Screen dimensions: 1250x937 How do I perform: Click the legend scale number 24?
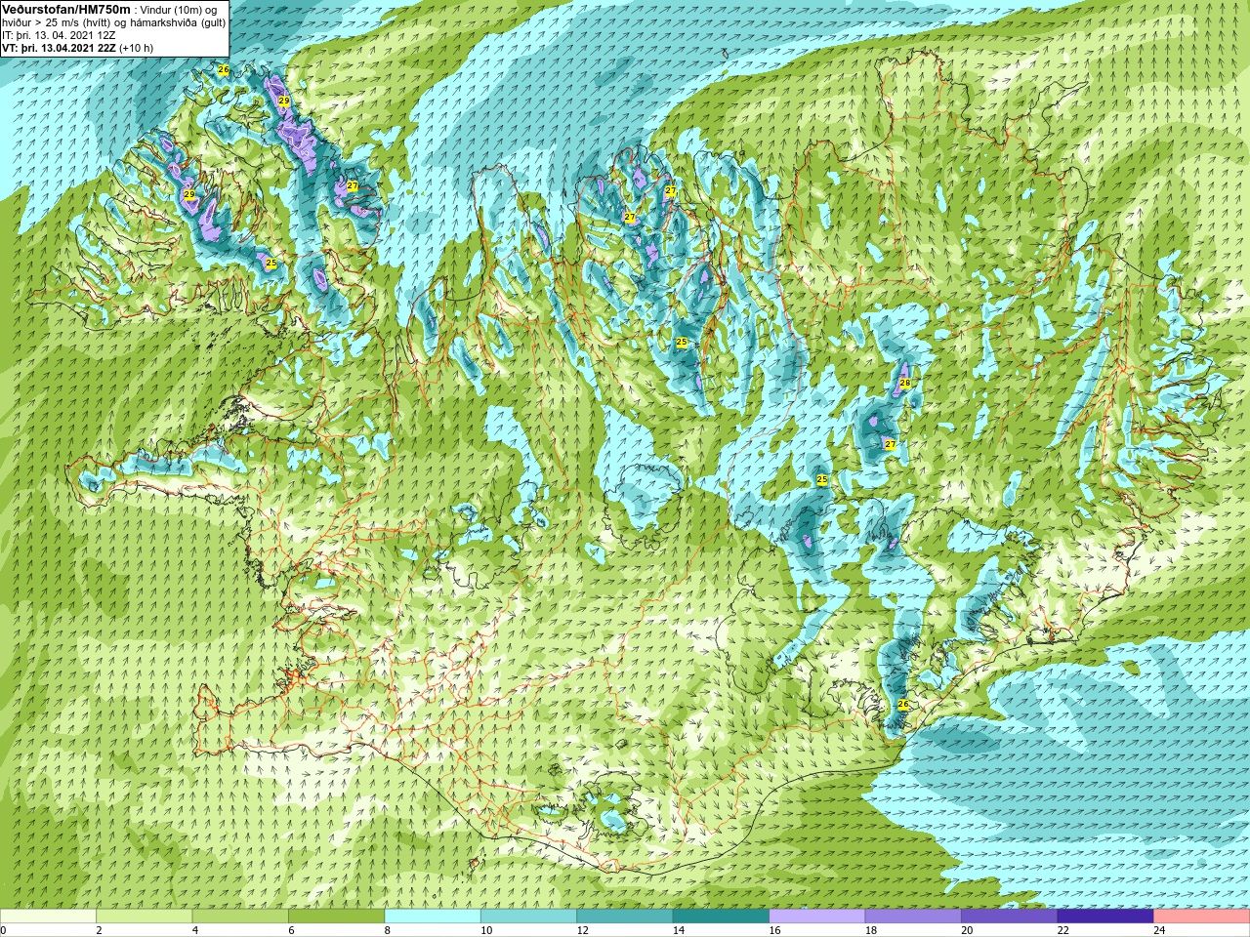click(1159, 930)
